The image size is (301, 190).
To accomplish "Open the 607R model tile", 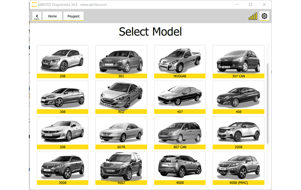I will click(x=121, y=132).
